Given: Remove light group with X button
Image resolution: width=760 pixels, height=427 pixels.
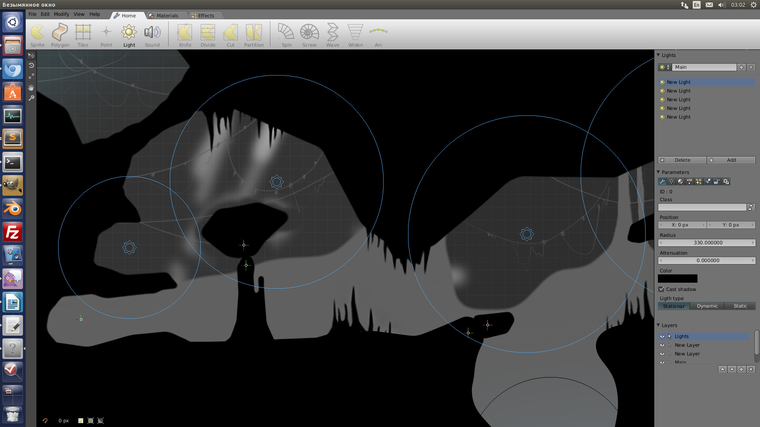Looking at the screenshot, I should (x=751, y=67).
